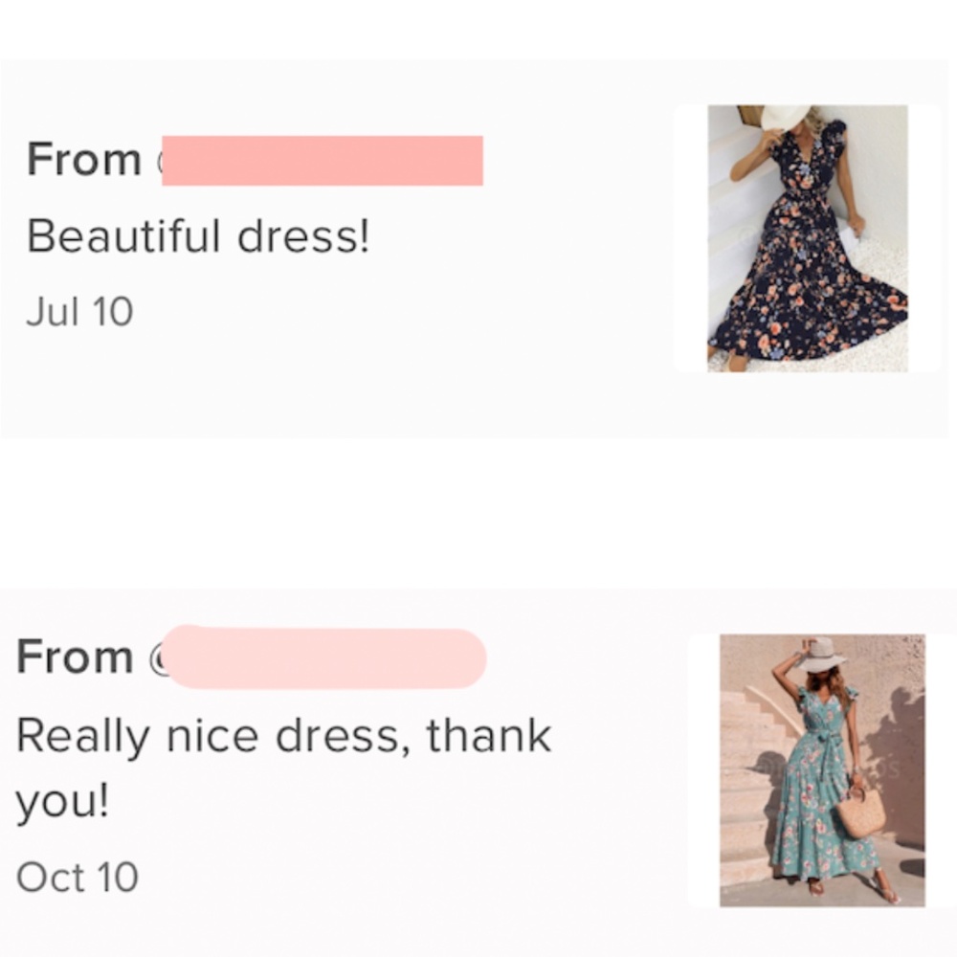
Task: Click the sun hat in teal dress photo
Action: point(823,655)
